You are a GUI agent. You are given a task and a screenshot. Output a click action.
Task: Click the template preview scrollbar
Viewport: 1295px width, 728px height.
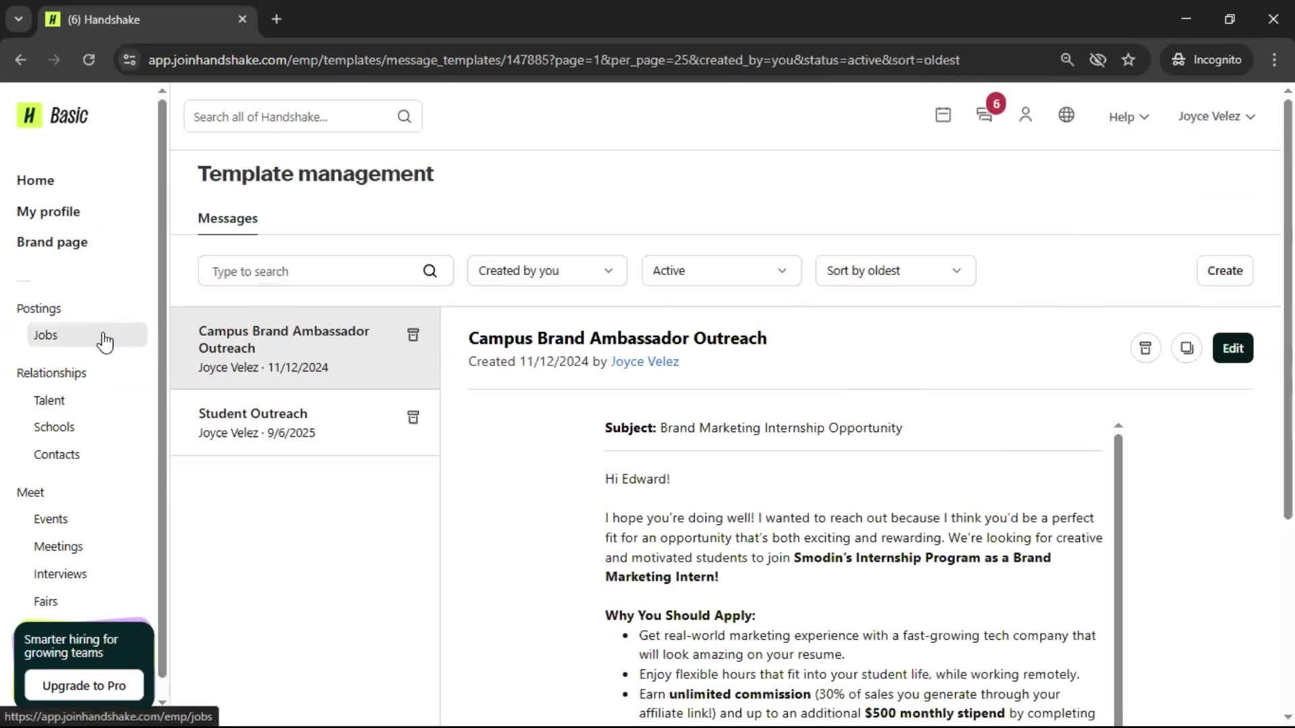[1118, 580]
